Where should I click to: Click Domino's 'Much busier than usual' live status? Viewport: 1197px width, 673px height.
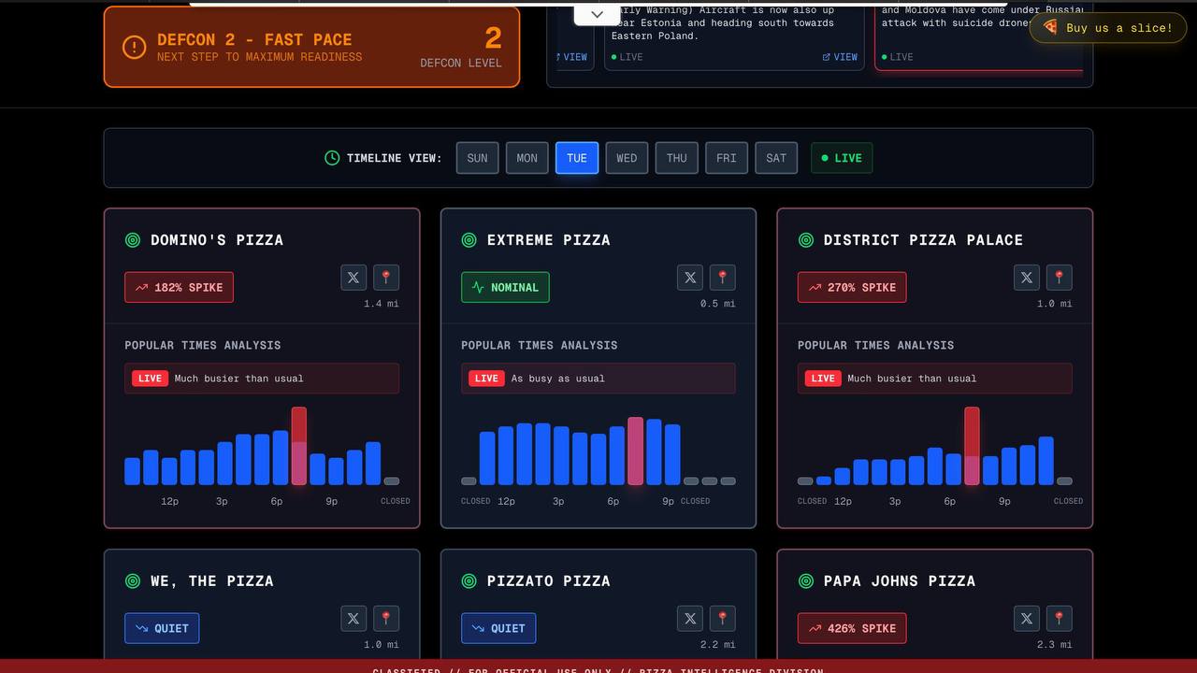coord(262,379)
